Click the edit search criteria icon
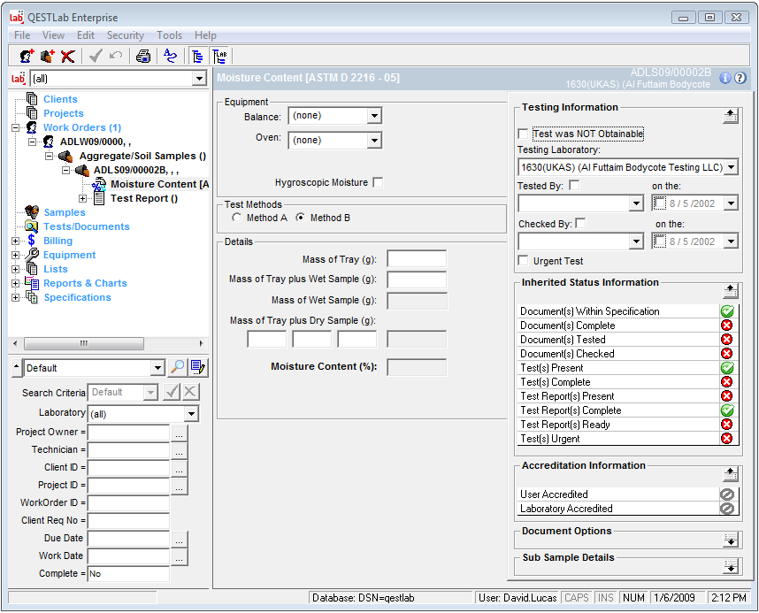Viewport: 759px width, 613px height. pyautogui.click(x=198, y=368)
